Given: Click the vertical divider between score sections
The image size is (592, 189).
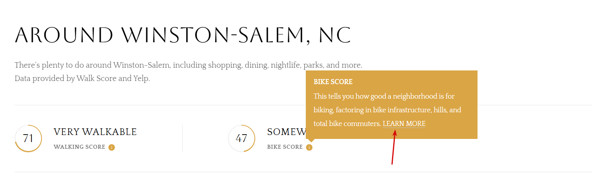Looking at the screenshot, I should coord(182,139).
